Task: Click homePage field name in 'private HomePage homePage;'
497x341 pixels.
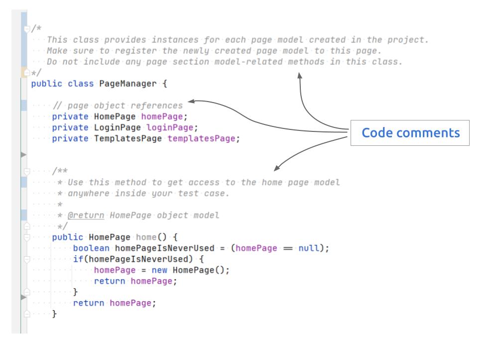Action: point(162,116)
